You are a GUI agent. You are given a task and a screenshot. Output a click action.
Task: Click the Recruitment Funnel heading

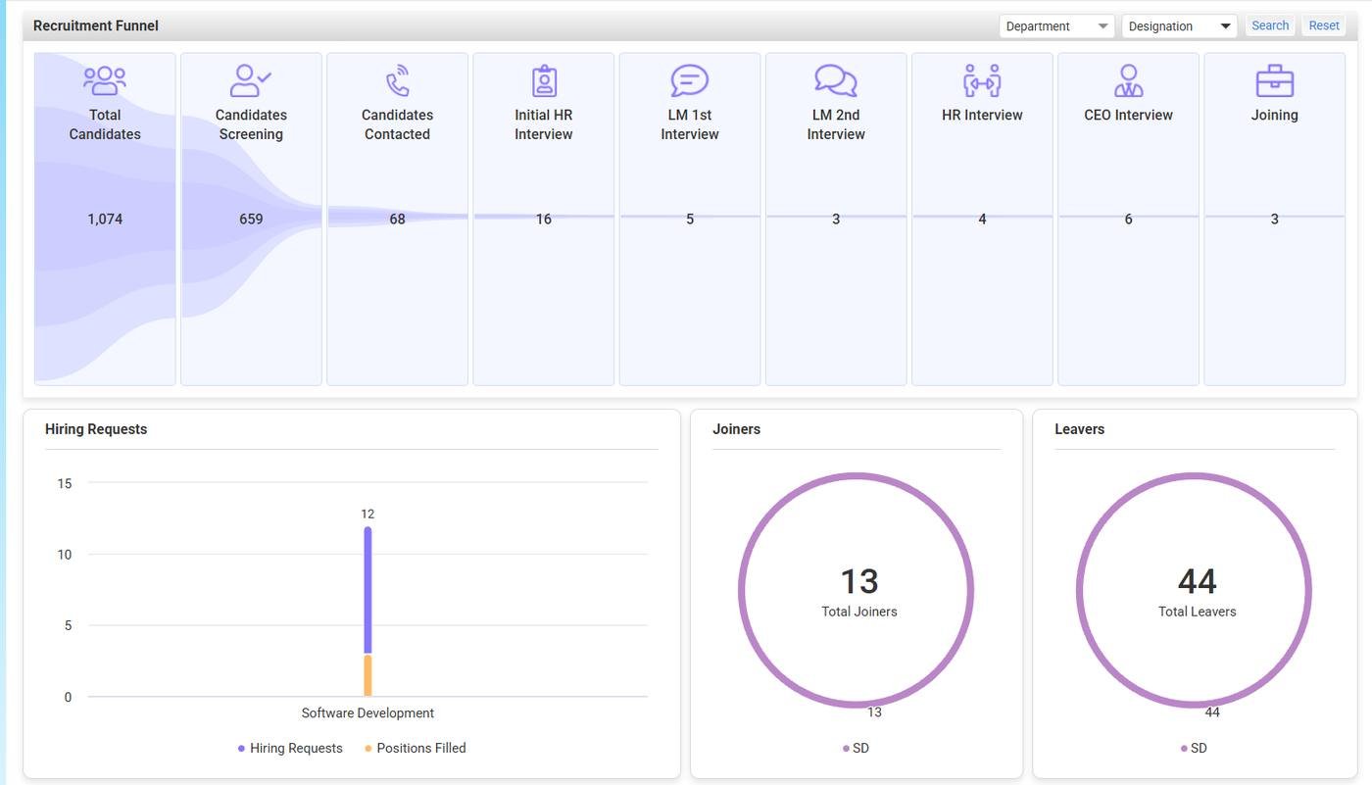coord(96,25)
